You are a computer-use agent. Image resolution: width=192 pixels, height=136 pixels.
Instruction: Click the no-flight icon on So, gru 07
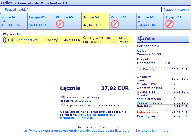click(169, 24)
